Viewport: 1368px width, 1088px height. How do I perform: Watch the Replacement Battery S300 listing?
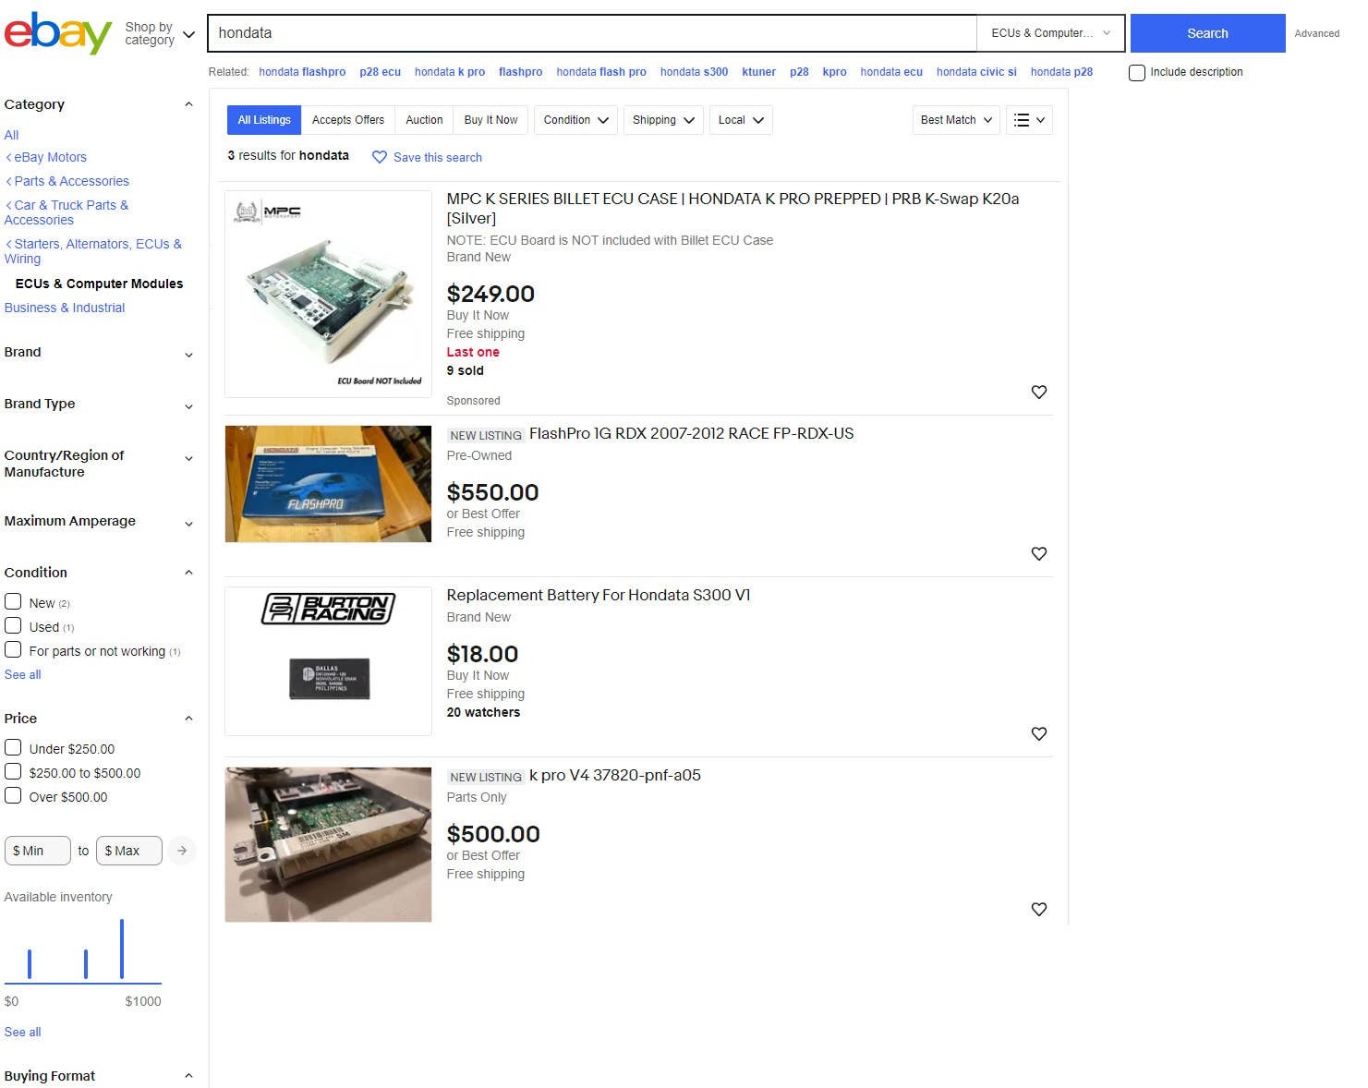1038,734
